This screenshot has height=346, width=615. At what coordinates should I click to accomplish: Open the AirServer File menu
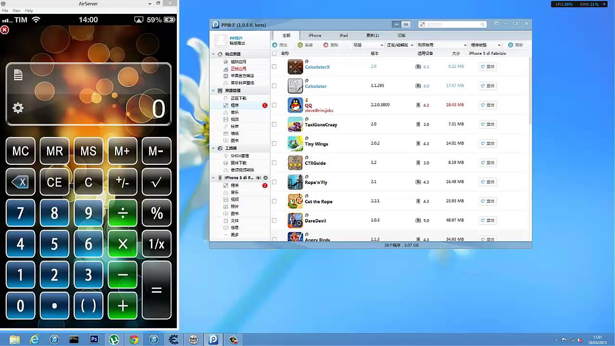(5, 10)
